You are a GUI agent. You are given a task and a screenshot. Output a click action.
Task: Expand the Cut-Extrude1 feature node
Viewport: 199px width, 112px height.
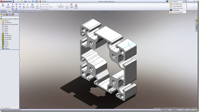tap(1, 36)
